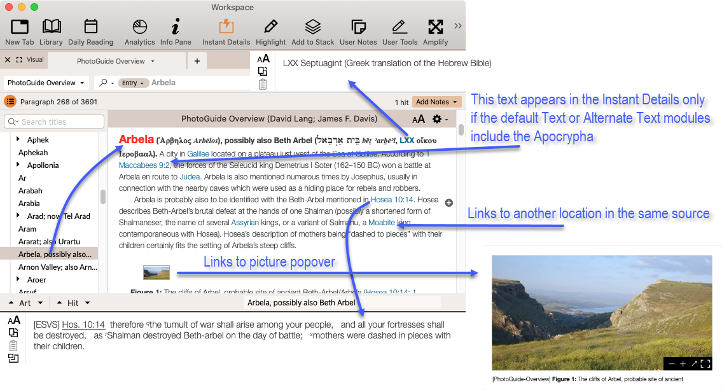The width and height of the screenshot is (722, 390).
Task: Click the Assyrian link in the text
Action: click(x=245, y=223)
